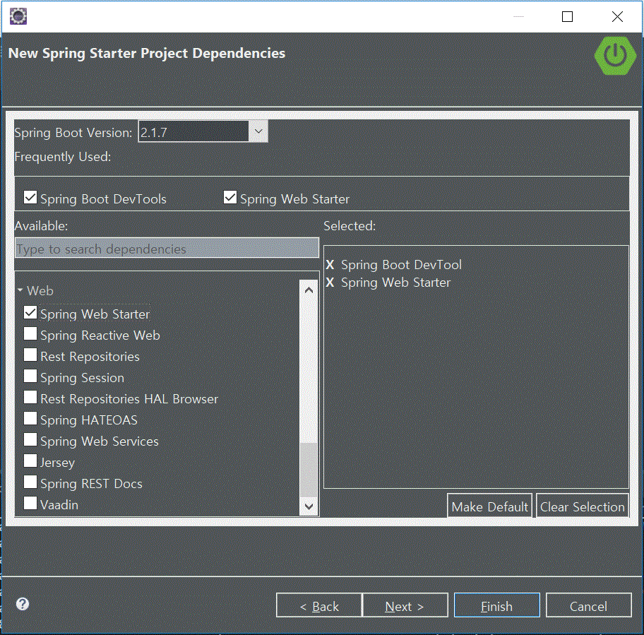The height and width of the screenshot is (635, 644).
Task: Maximize the dialog window
Action: click(567, 16)
